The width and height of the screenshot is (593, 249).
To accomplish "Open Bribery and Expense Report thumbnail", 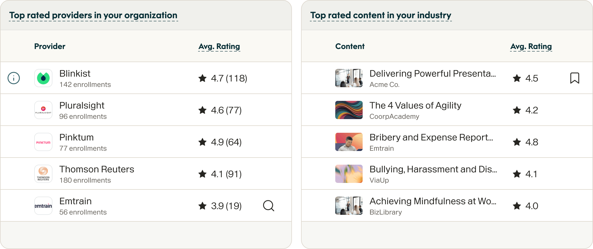I will pyautogui.click(x=349, y=142).
